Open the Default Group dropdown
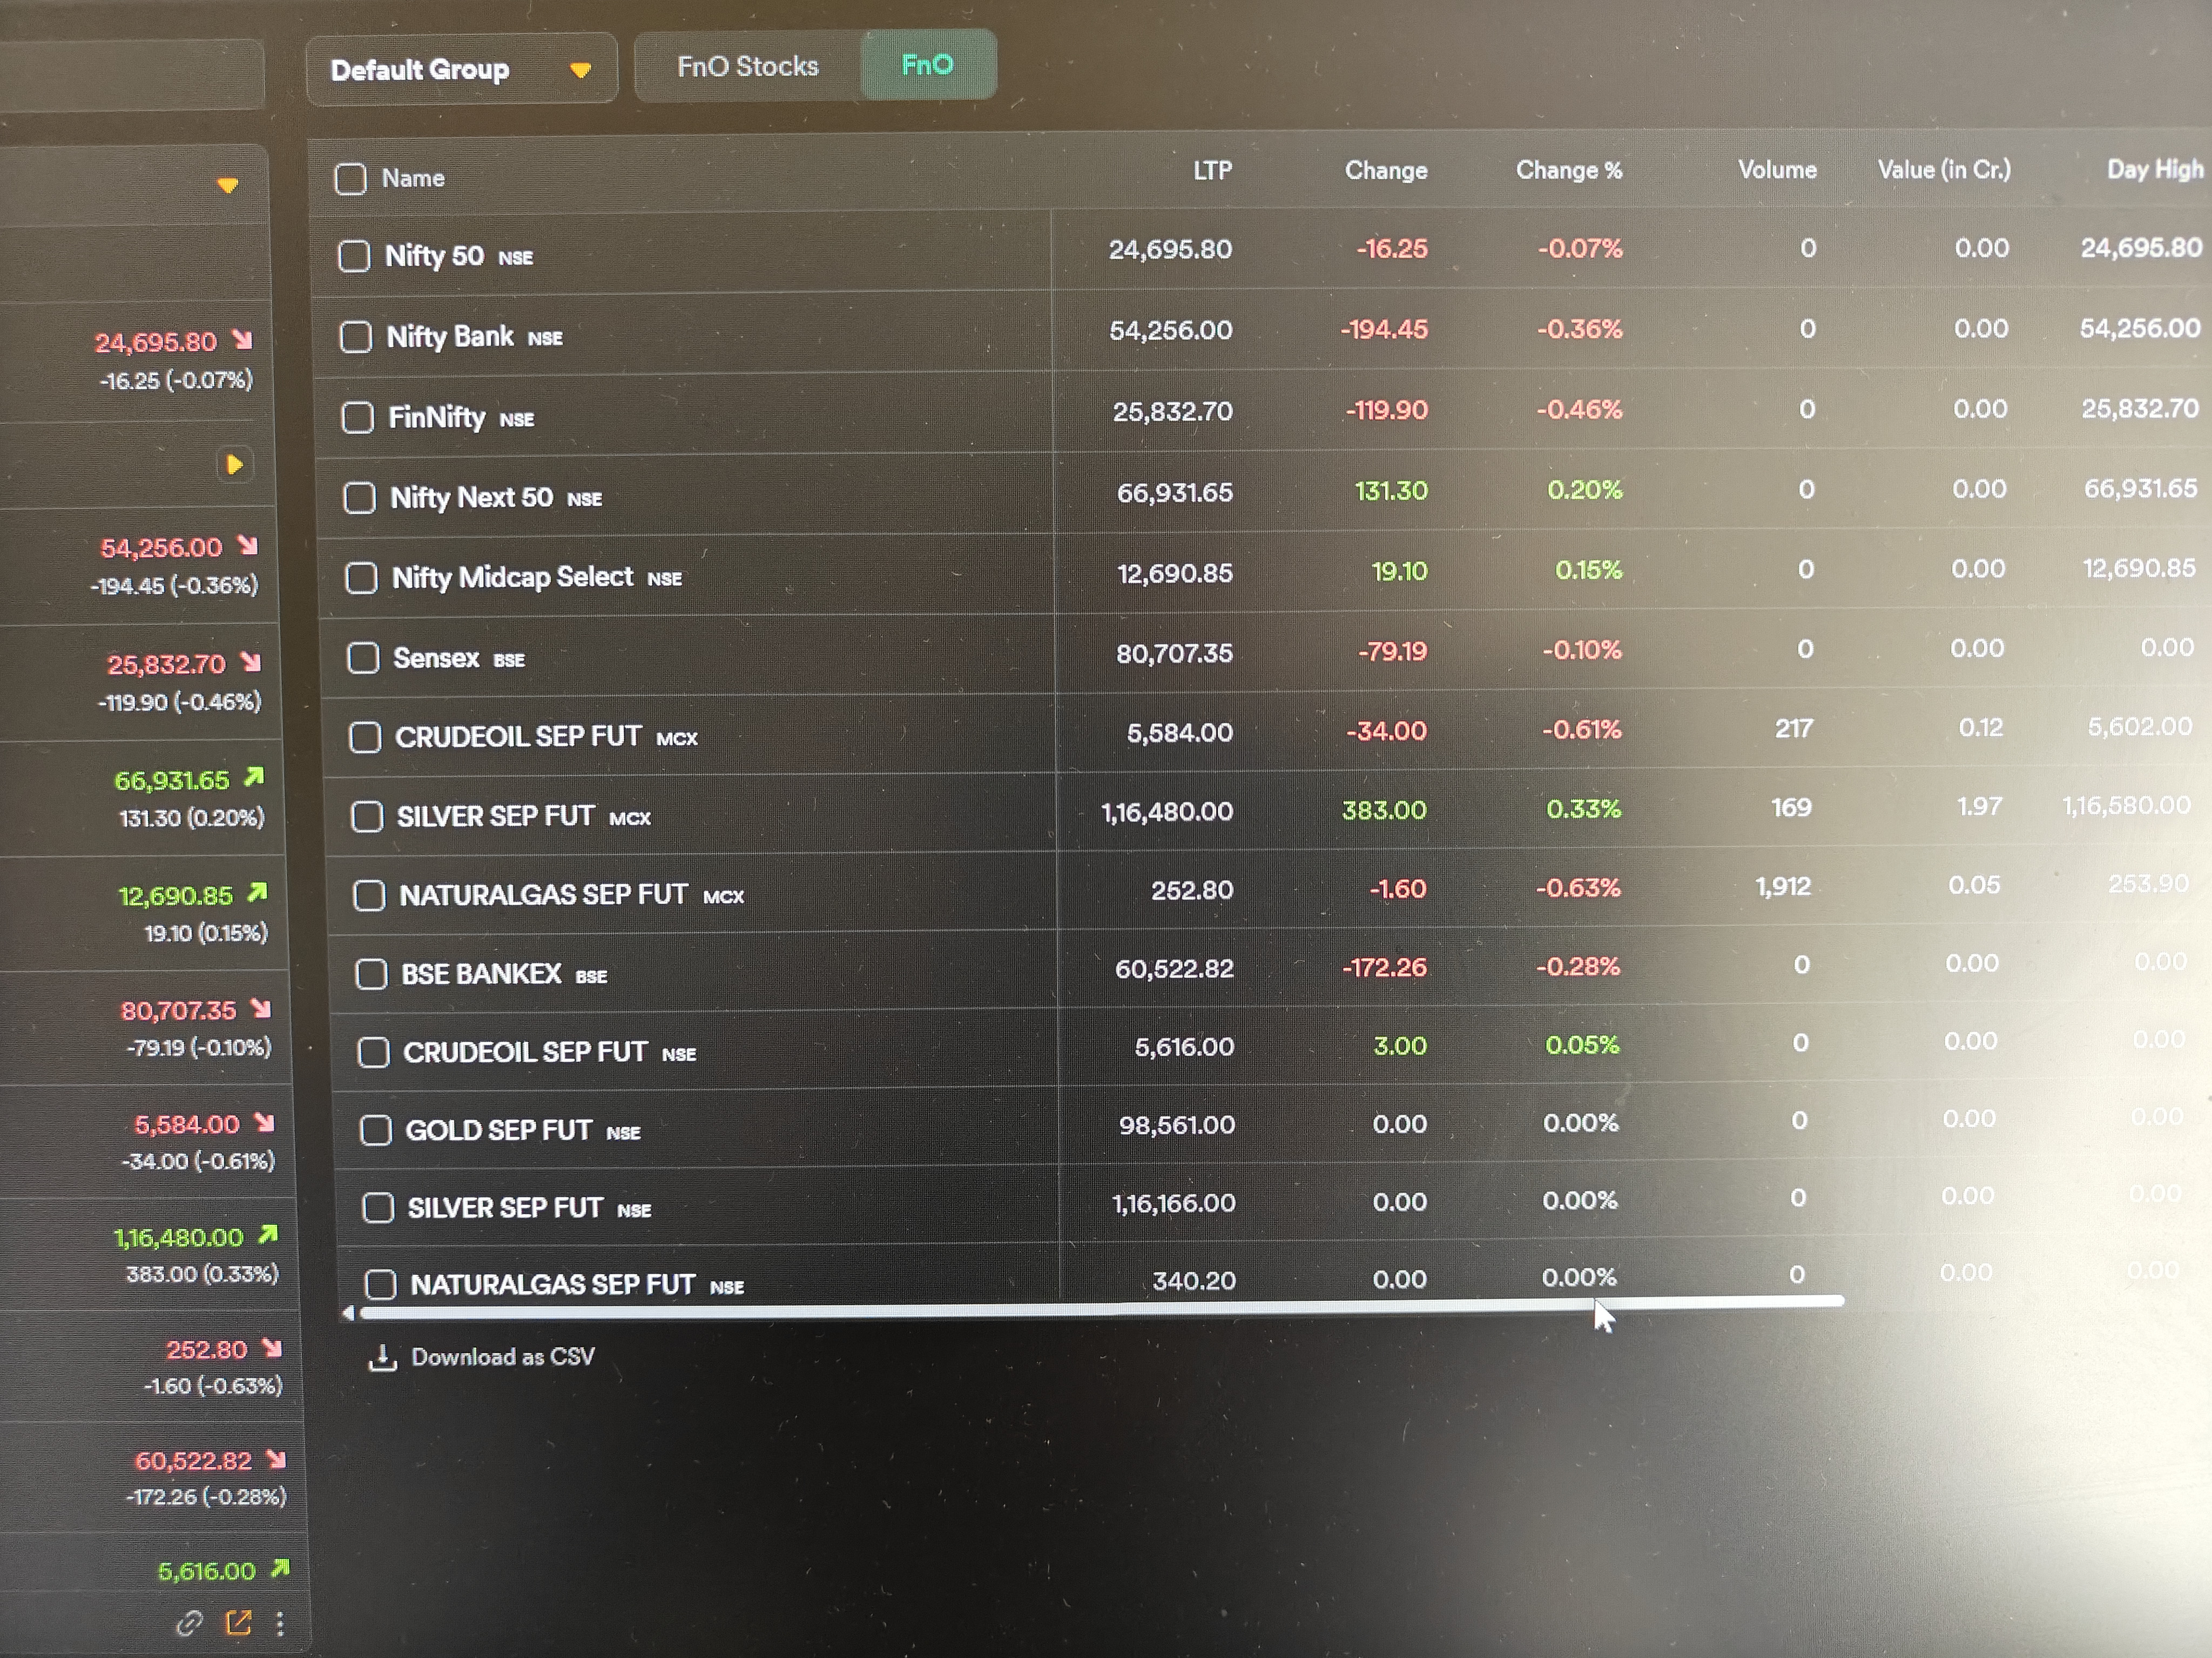2212x1658 pixels. point(461,70)
